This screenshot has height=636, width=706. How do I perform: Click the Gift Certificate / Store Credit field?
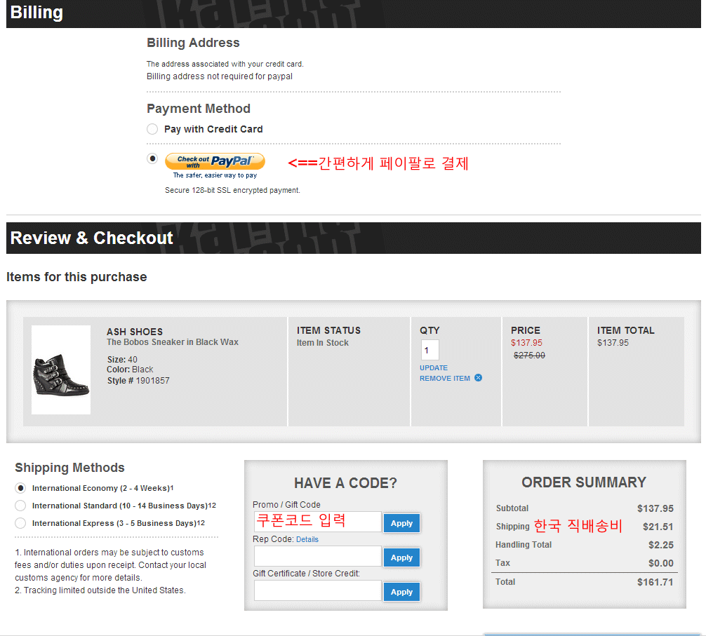click(x=317, y=590)
